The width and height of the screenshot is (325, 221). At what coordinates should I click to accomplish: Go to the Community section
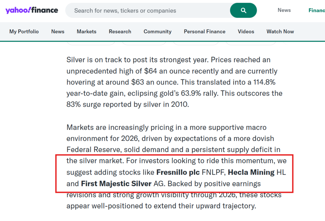pyautogui.click(x=157, y=31)
